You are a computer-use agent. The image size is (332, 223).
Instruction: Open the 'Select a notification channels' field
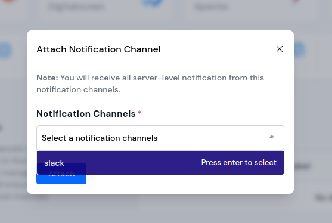click(x=160, y=138)
